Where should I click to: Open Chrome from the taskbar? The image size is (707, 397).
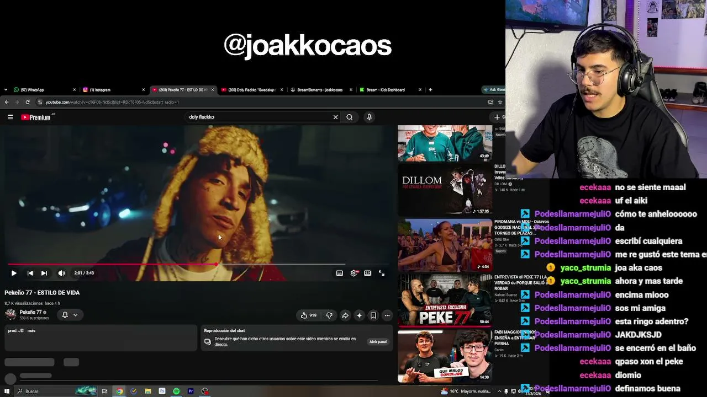point(119,391)
